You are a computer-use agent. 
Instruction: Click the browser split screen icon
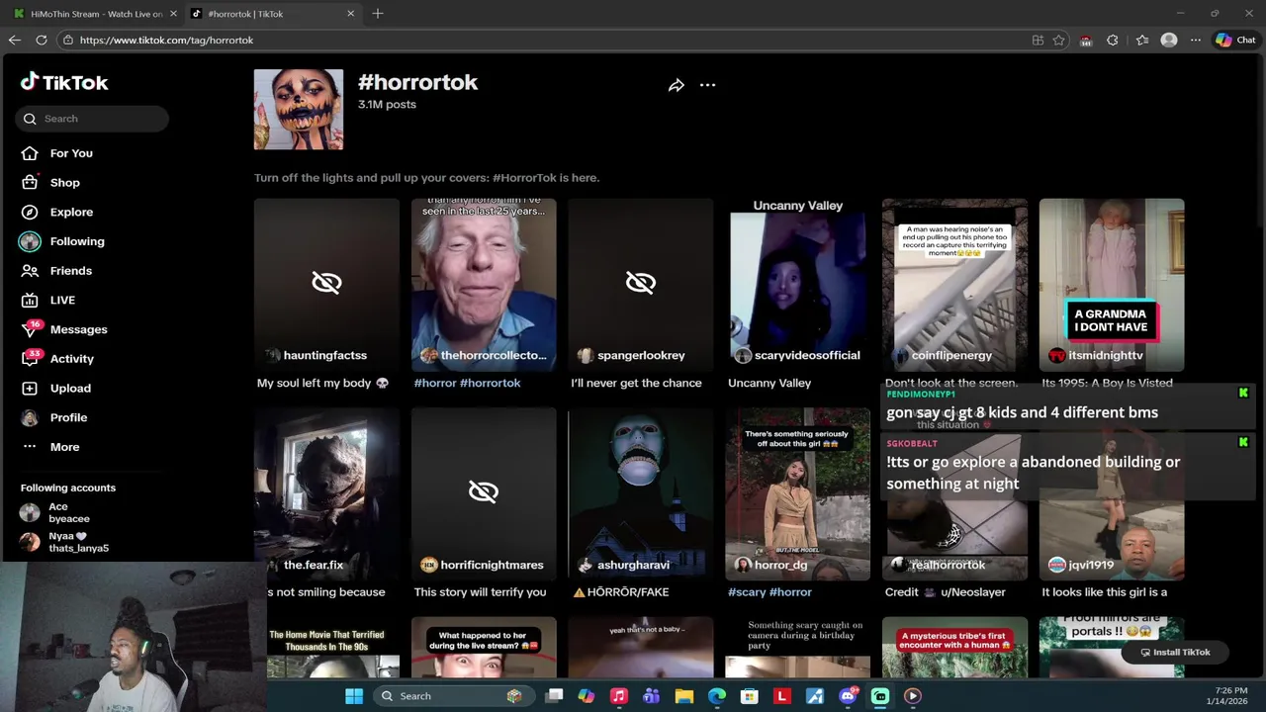point(1038,40)
